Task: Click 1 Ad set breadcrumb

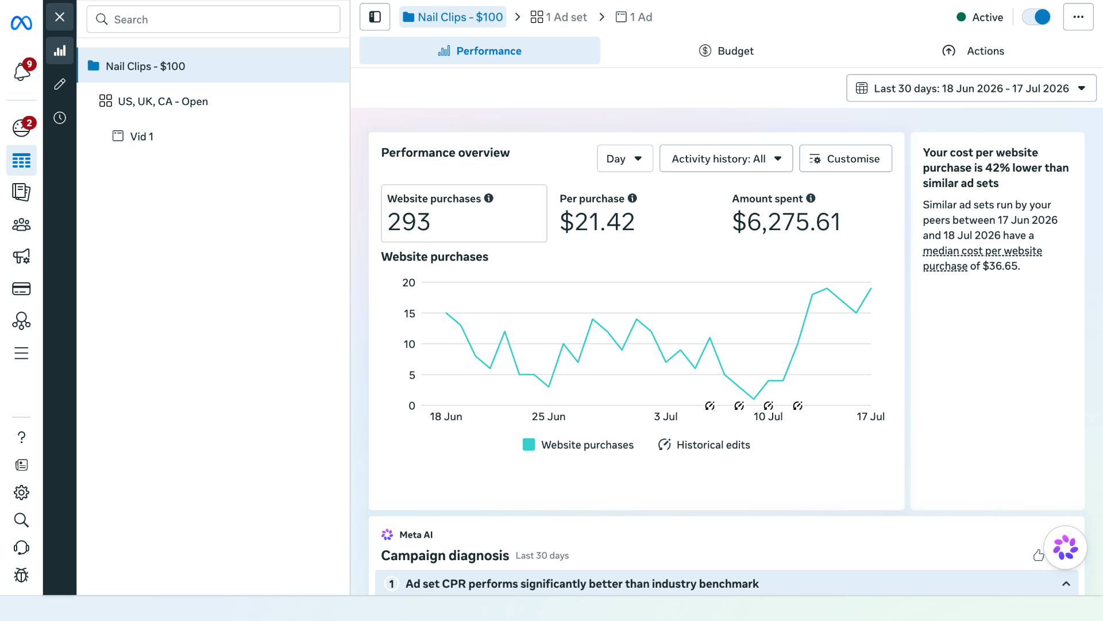Action: pyautogui.click(x=559, y=17)
